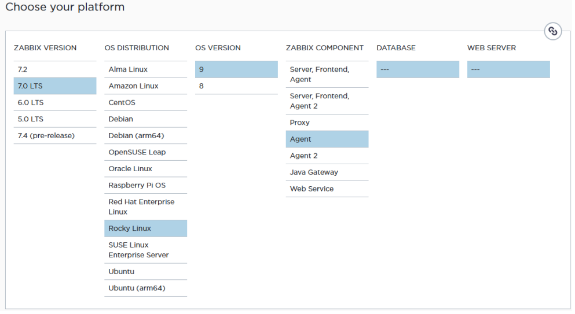Choose CentOS distribution
Screen dimensions: 575x314
(145, 102)
